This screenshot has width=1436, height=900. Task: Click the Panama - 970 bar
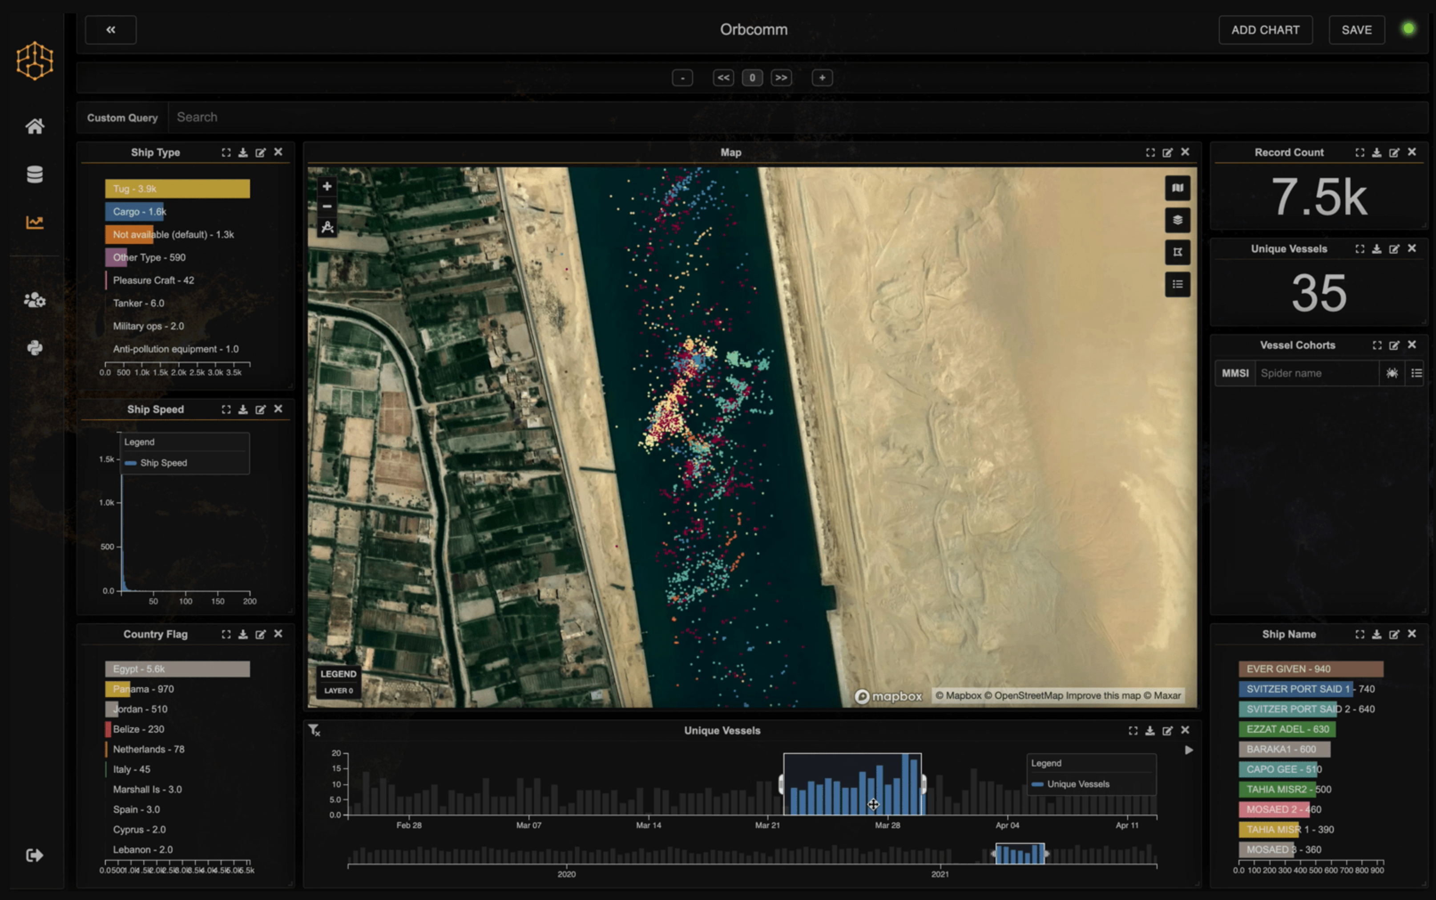pos(118,689)
